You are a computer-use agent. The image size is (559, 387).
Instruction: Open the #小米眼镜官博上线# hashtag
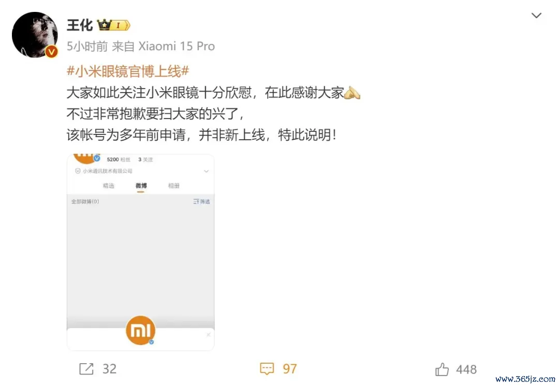pyautogui.click(x=128, y=71)
